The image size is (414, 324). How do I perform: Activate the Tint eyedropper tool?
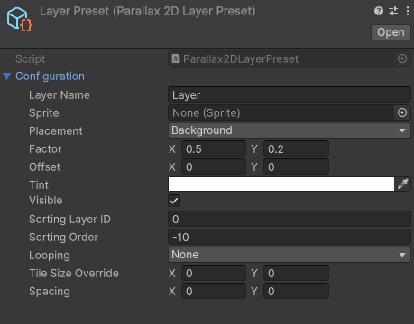403,184
